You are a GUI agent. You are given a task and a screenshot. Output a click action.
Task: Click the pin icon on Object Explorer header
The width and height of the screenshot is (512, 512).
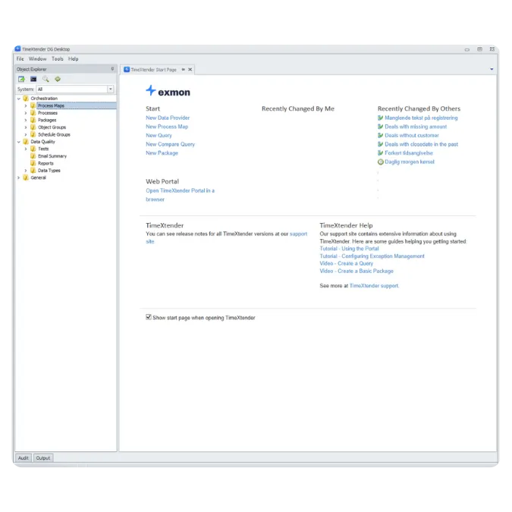113,69
